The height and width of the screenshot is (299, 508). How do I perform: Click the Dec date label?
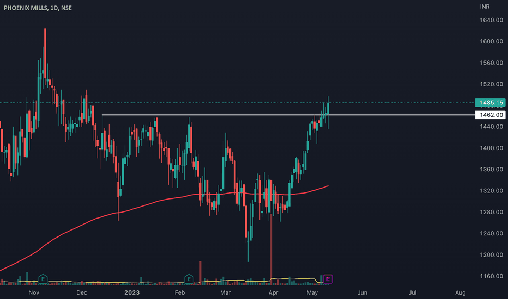click(82, 292)
